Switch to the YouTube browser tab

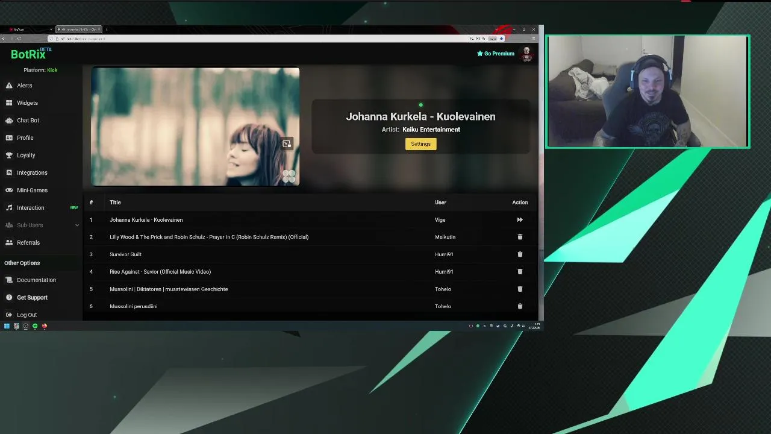[x=30, y=30]
